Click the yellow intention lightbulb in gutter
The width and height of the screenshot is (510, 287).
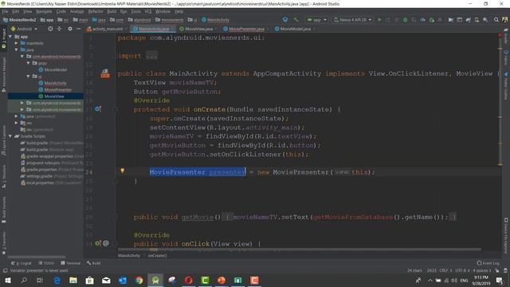coord(122,171)
